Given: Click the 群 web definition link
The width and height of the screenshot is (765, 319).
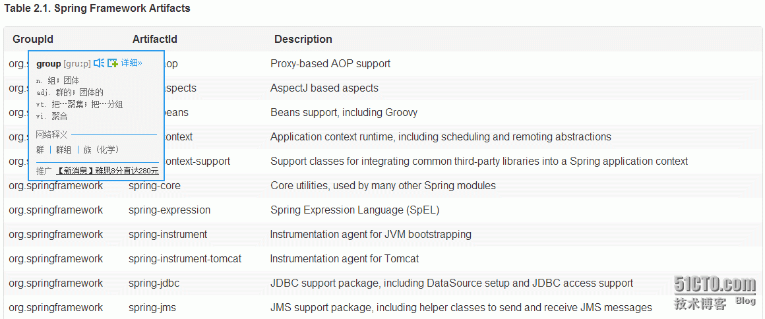Looking at the screenshot, I should pyautogui.click(x=40, y=150).
